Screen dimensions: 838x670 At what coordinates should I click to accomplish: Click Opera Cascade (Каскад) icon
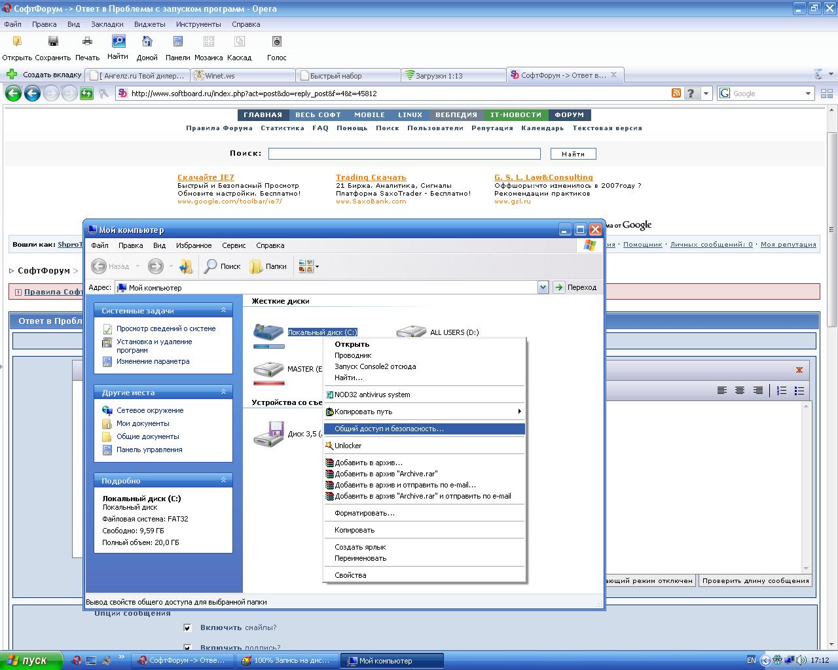[240, 42]
